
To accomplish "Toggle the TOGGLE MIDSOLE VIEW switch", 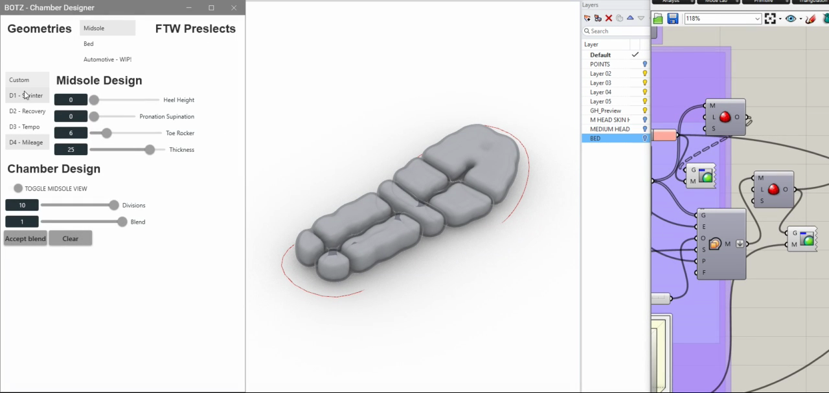I will pyautogui.click(x=18, y=188).
